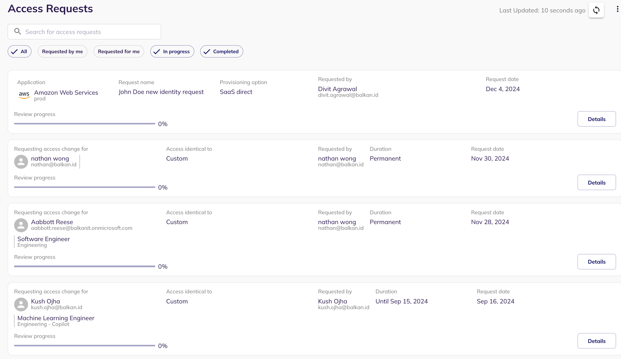Click Kush Ojha's review progress bar

84,346
